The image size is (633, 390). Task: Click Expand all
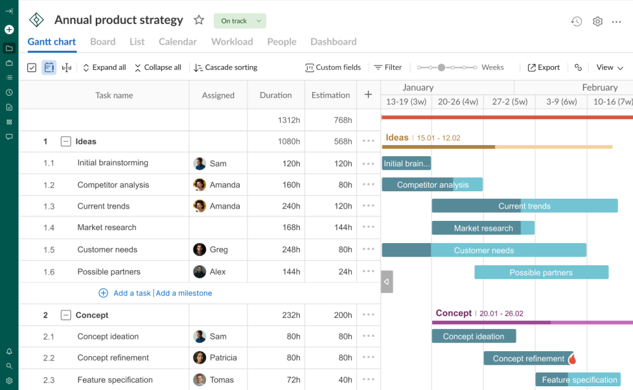point(104,67)
